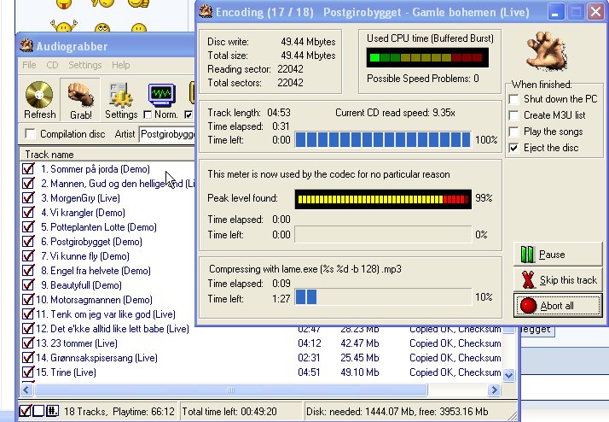Image resolution: width=609 pixels, height=422 pixels.
Task: Click the 18 Tracks Playtime 66:12 status text
Action: coord(119,412)
